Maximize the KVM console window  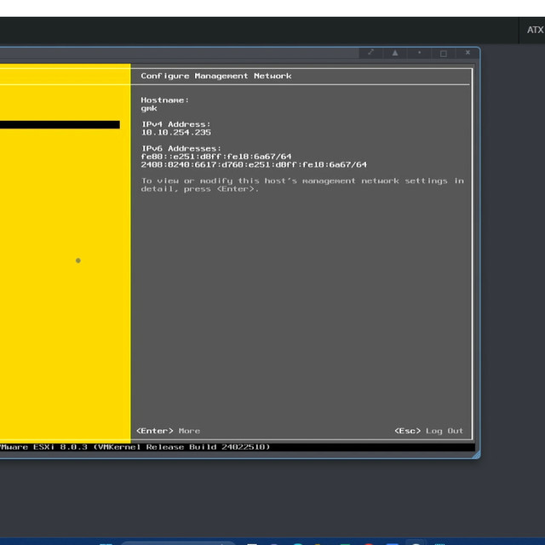click(444, 53)
